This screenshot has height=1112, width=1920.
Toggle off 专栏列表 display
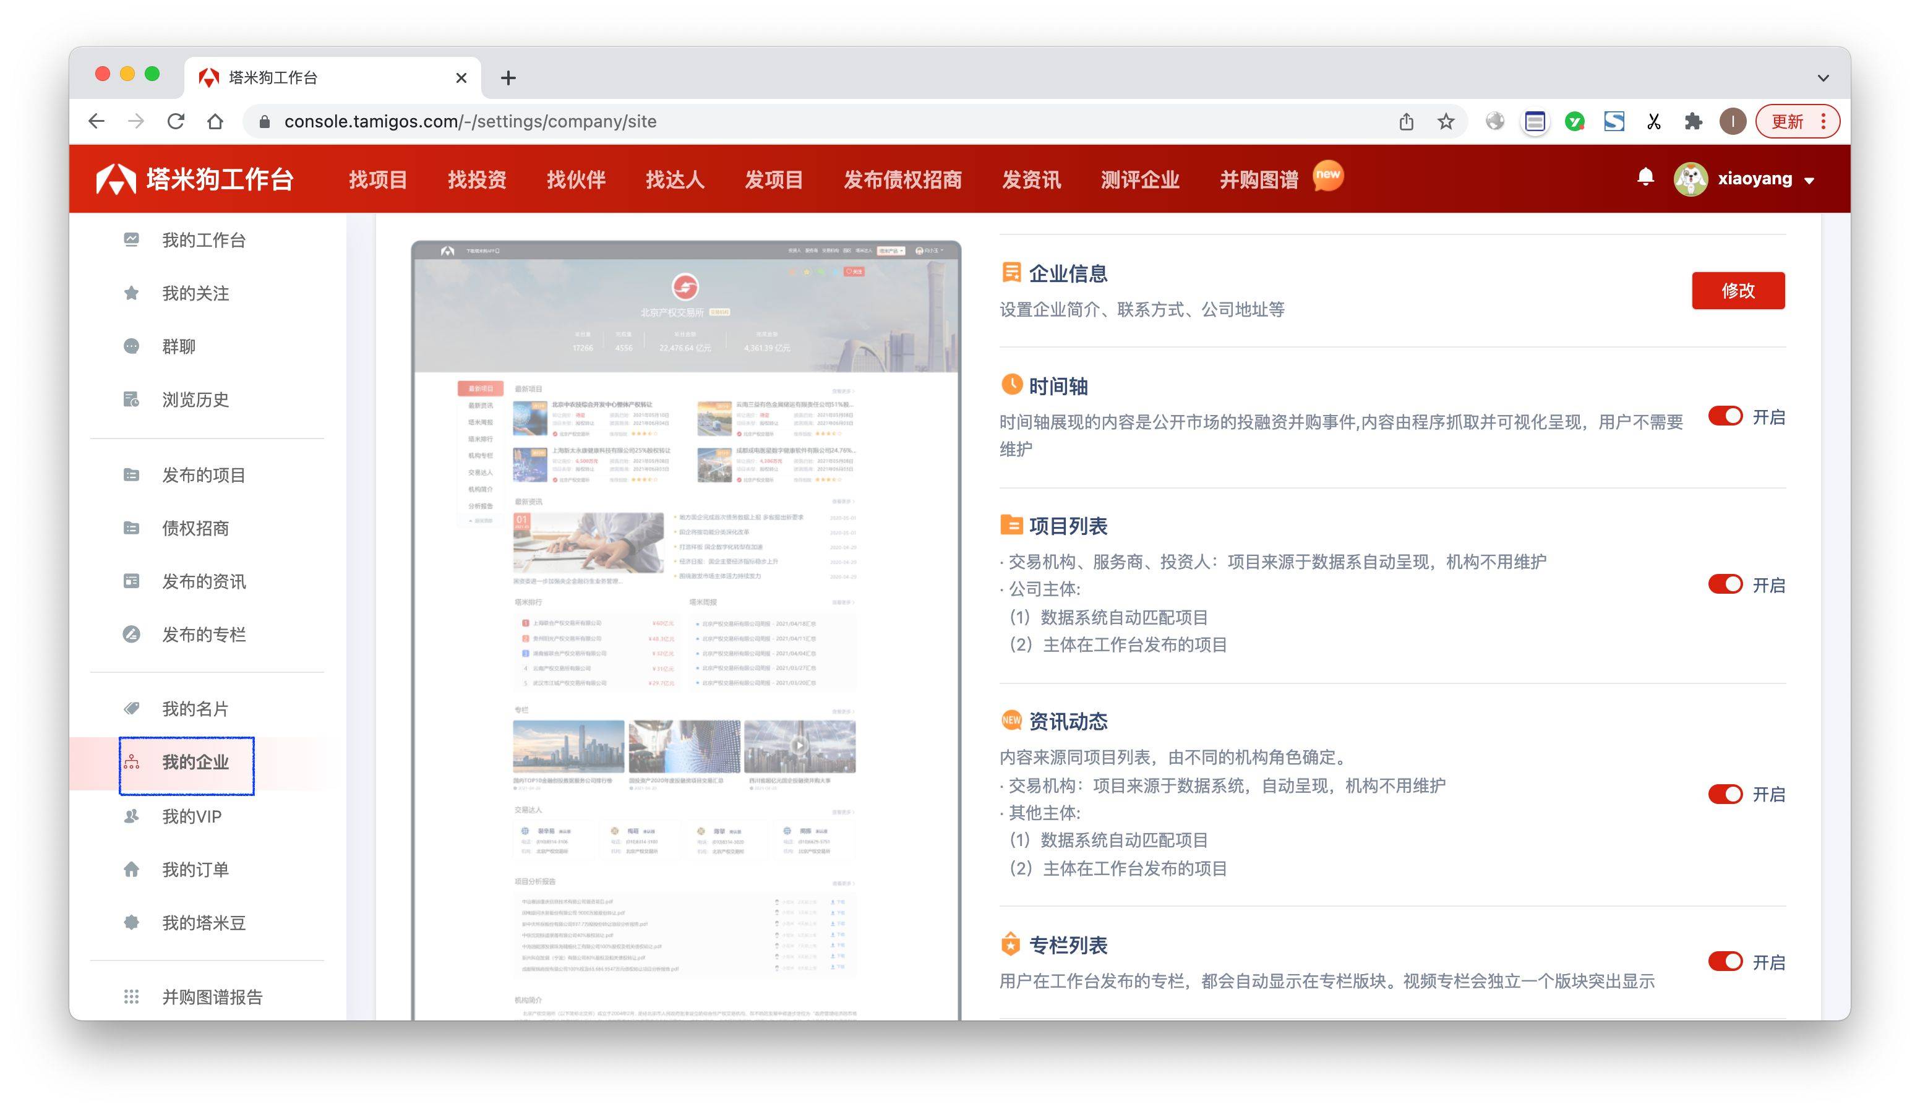pos(1726,962)
